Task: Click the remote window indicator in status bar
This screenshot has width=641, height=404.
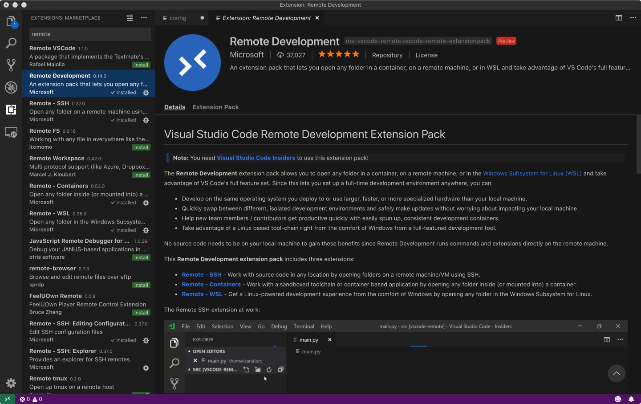Action: [8, 399]
